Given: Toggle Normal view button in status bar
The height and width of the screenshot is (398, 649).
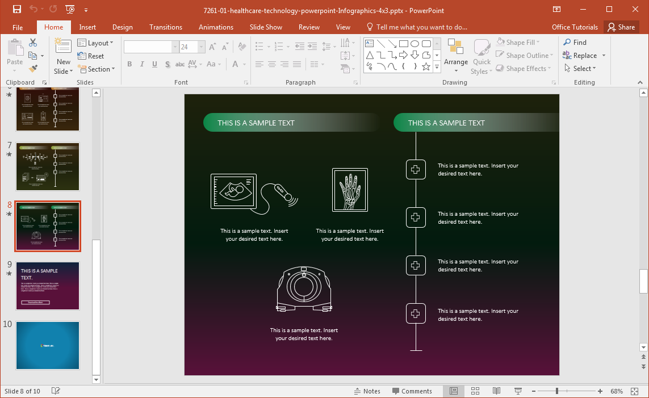Looking at the screenshot, I should pos(454,391).
